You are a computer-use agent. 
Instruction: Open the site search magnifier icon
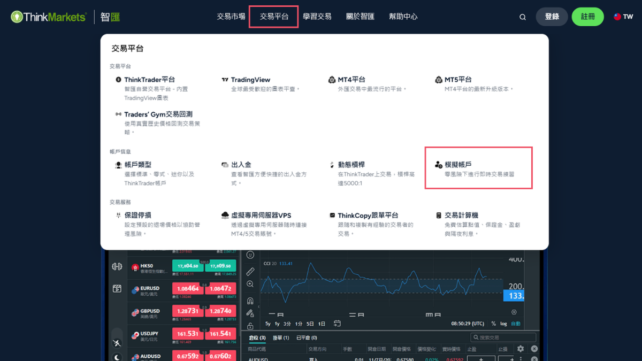[523, 17]
